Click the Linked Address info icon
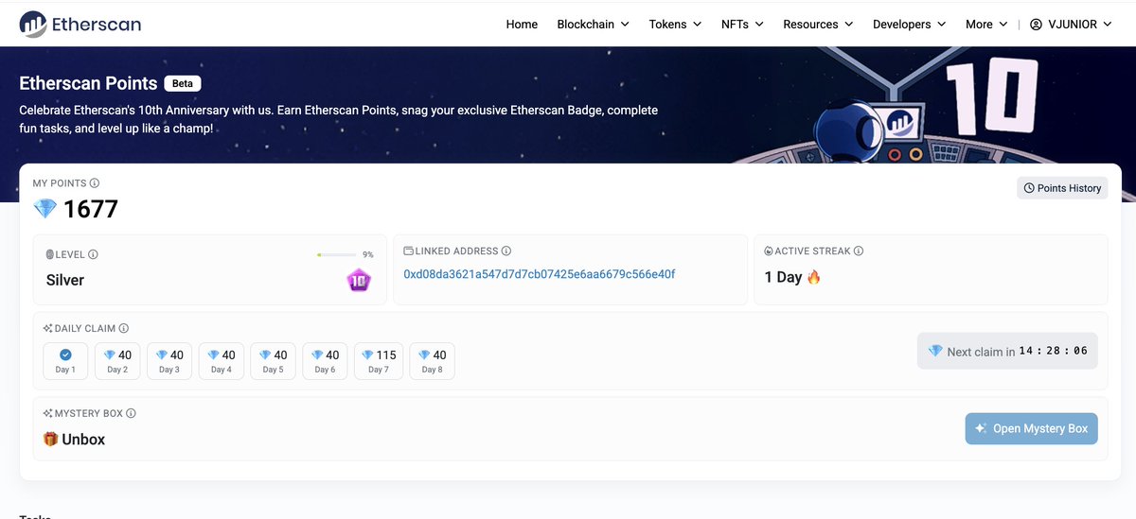1136x519 pixels. (506, 251)
